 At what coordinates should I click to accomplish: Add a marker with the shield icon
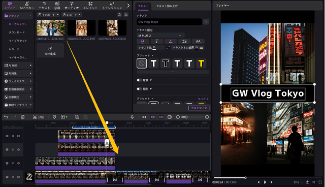pyautogui.click(x=54, y=117)
